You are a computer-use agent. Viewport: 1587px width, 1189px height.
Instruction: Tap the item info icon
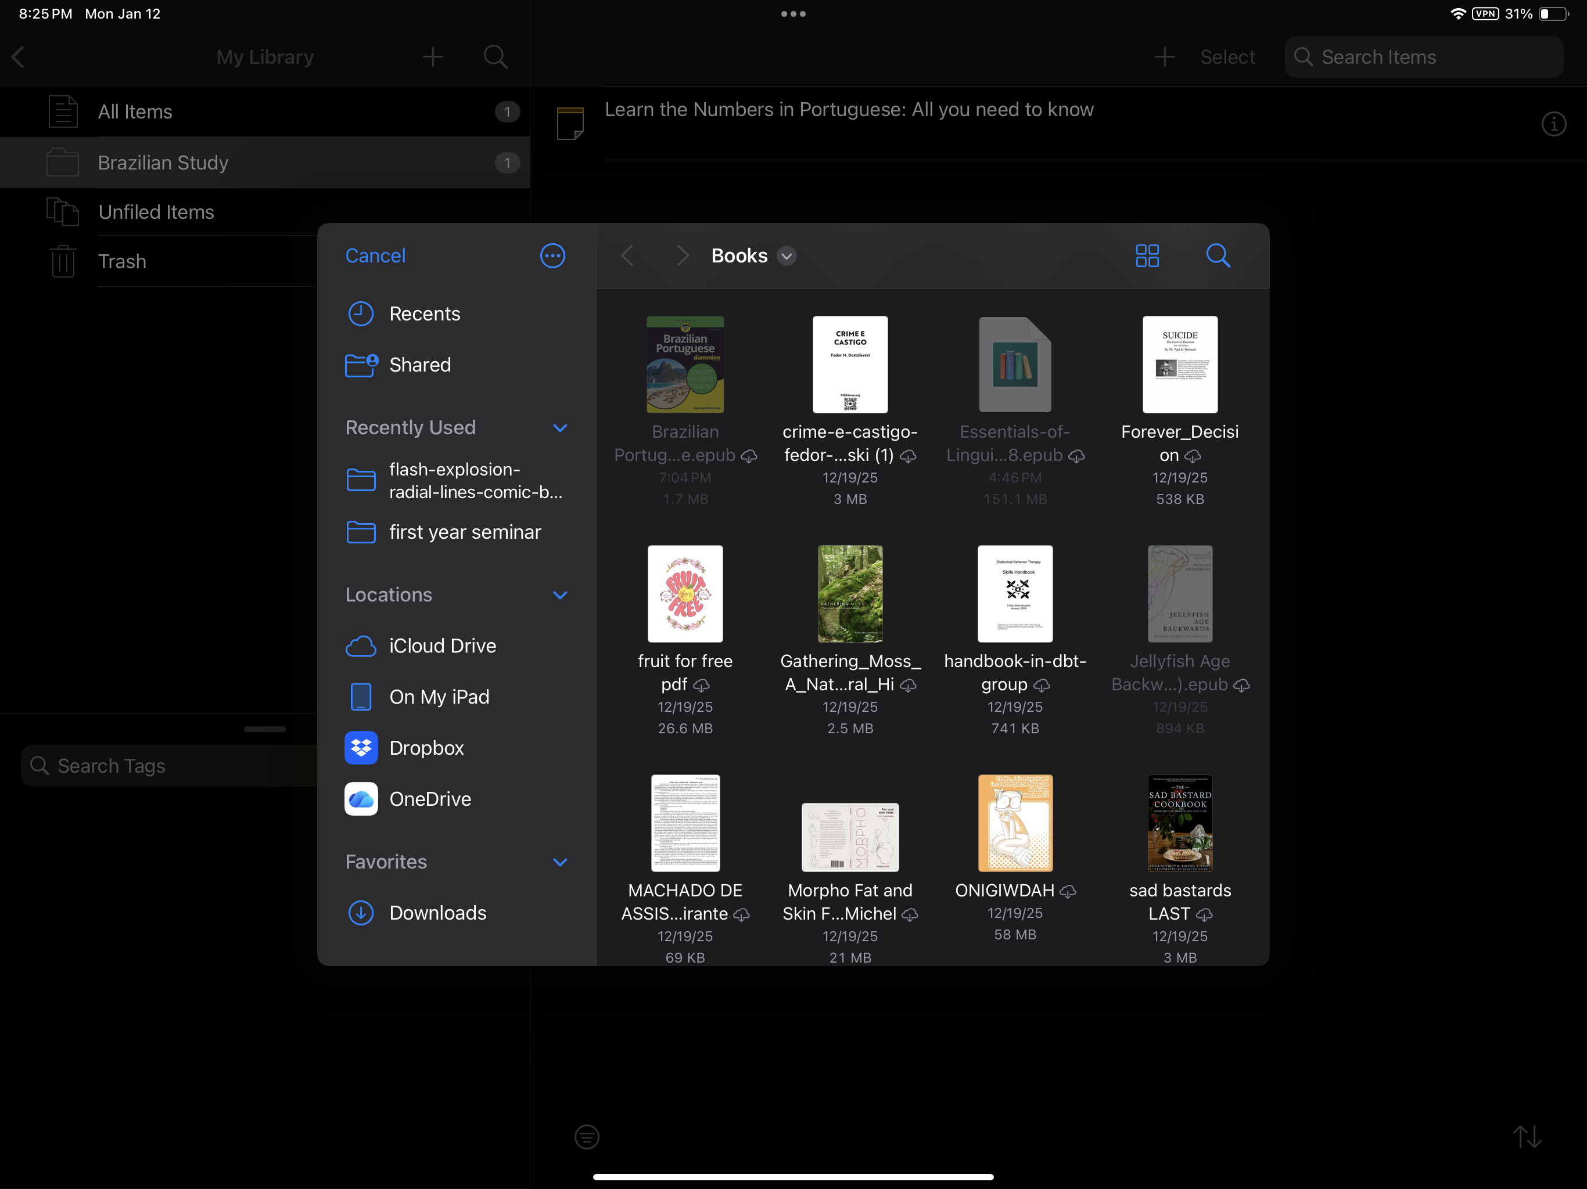coord(1553,124)
